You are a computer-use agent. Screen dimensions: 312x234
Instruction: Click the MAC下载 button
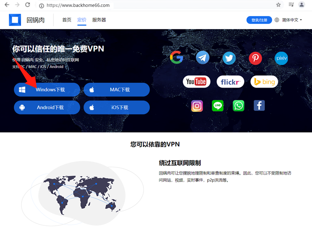(x=116, y=90)
